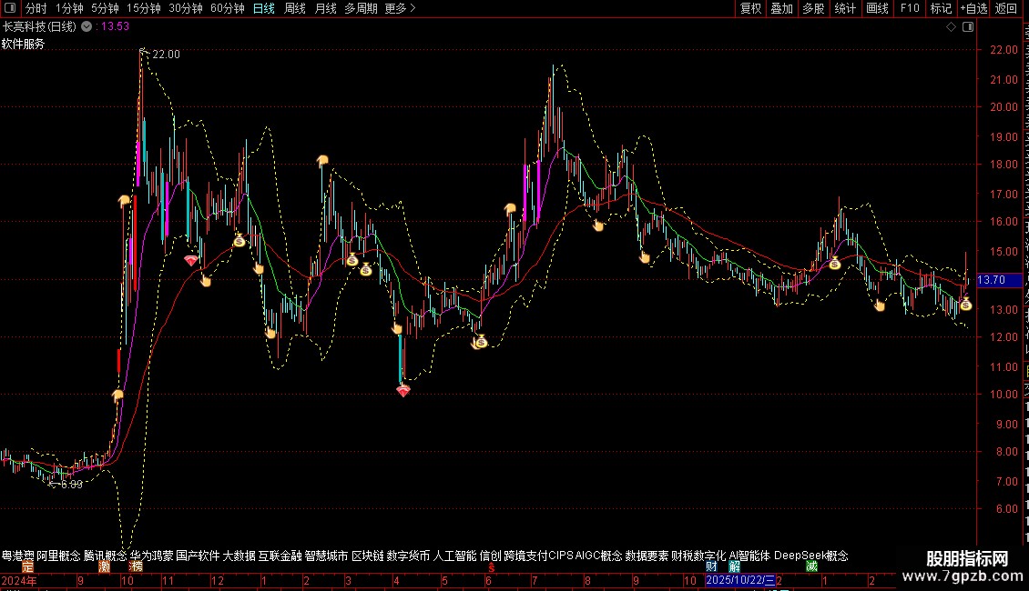The width and height of the screenshot is (1029, 591).
Task: Click the 数据要素 concept tag
Action: [647, 556]
